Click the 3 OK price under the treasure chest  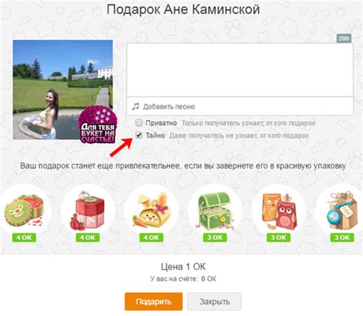pos(214,237)
